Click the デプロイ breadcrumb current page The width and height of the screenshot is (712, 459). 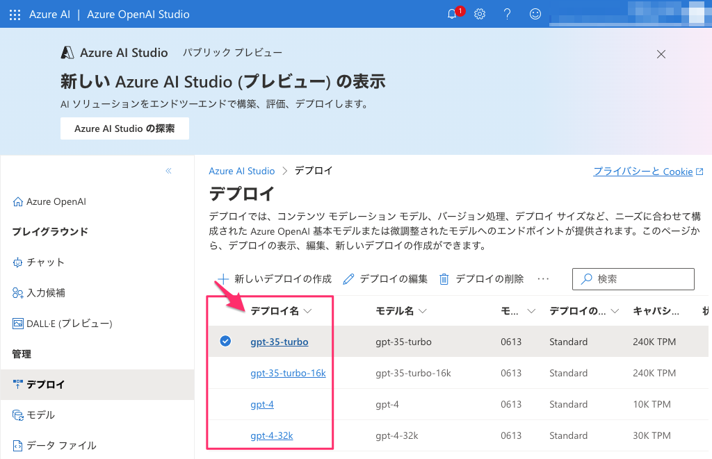(314, 171)
